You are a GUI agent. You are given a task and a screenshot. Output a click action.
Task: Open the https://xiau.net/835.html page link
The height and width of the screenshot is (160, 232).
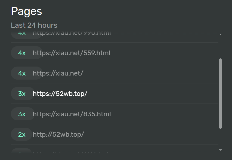pyautogui.click(x=72, y=114)
